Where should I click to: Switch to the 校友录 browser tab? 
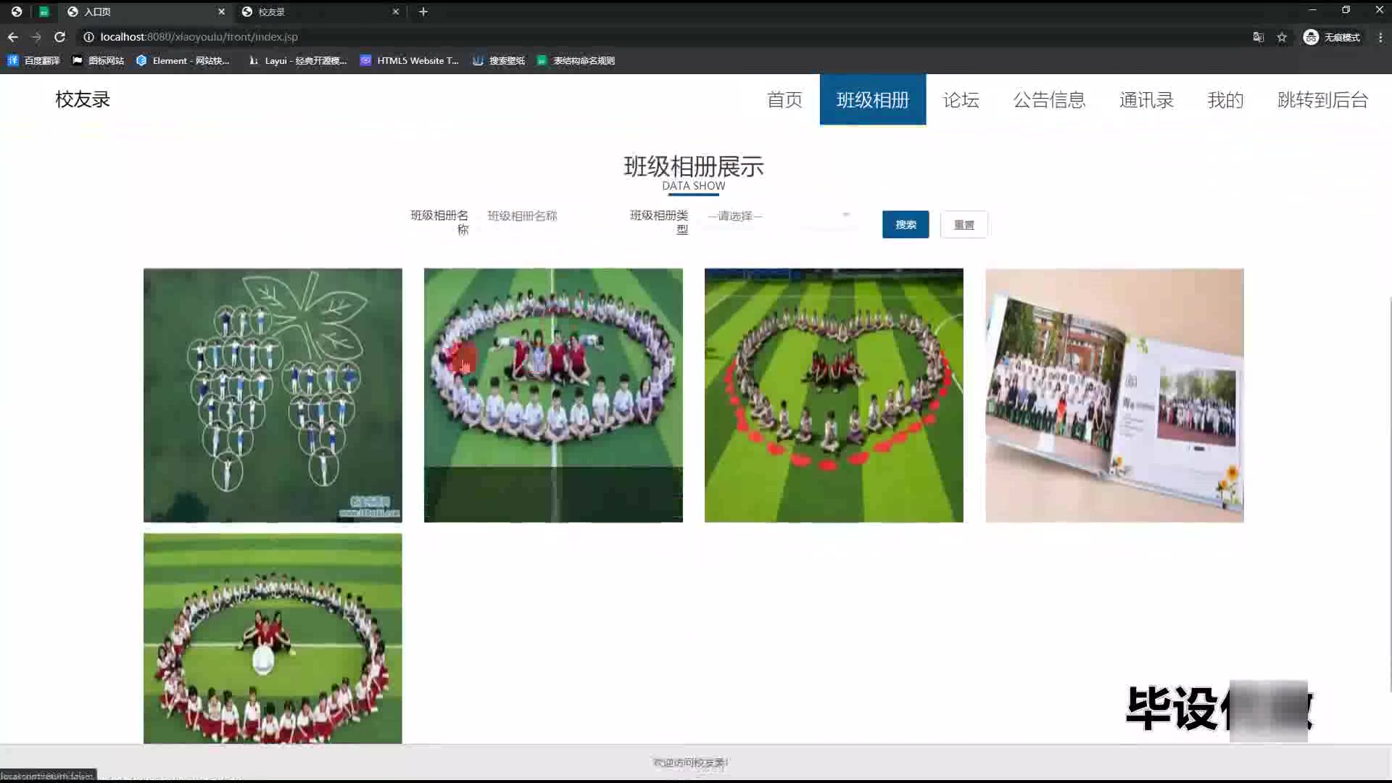(319, 12)
